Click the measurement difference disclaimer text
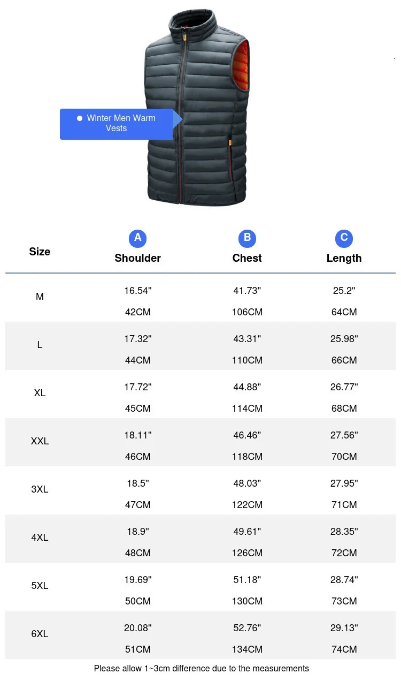The height and width of the screenshot is (696, 401). 201,668
